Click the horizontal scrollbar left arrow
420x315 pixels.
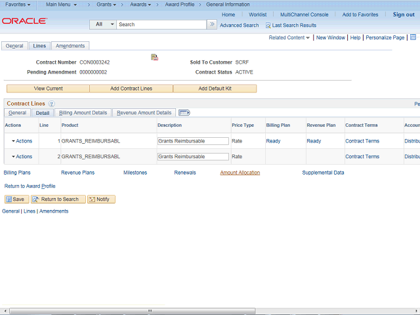coord(5,310)
